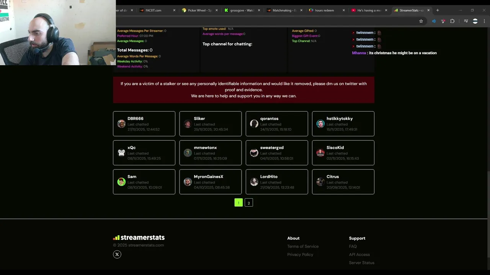Click Sam's green avatar image
The width and height of the screenshot is (490, 275).
pyautogui.click(x=121, y=182)
